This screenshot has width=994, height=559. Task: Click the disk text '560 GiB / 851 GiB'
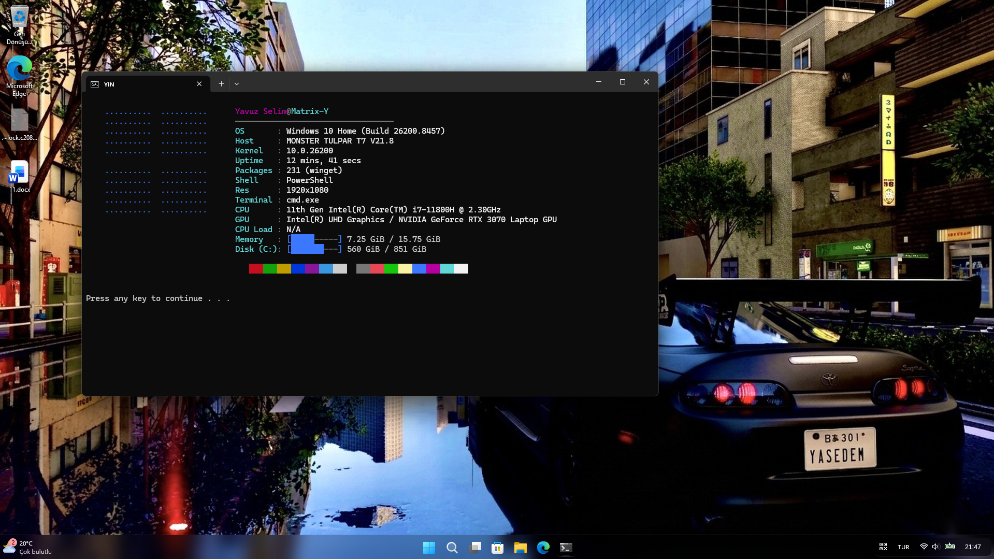386,249
